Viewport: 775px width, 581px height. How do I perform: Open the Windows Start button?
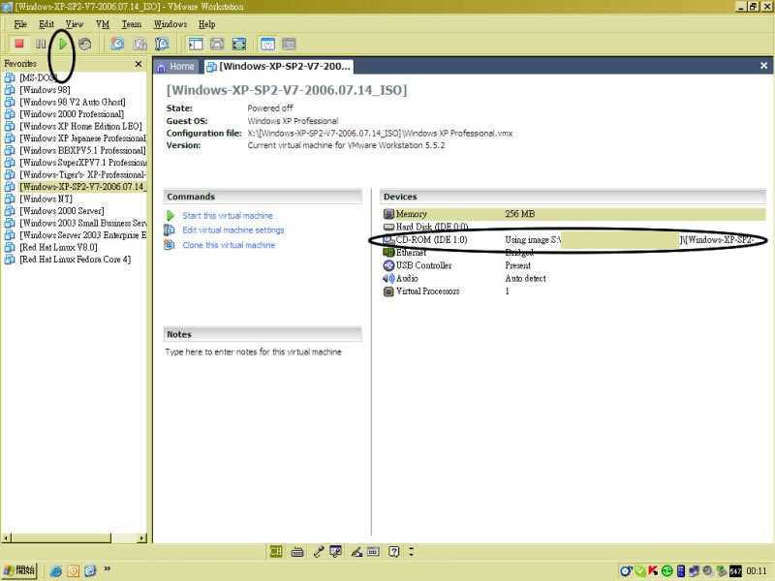[18, 570]
